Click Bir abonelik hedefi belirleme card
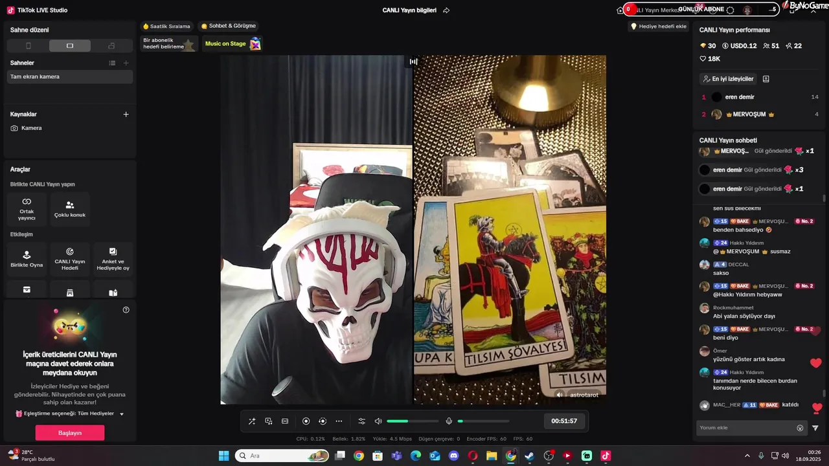Viewport: 829px width, 466px height. pyautogui.click(x=168, y=43)
